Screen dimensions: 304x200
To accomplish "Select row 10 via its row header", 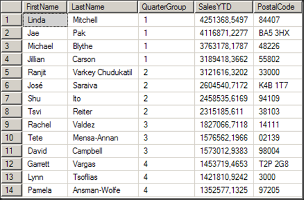I will pos(12,138).
